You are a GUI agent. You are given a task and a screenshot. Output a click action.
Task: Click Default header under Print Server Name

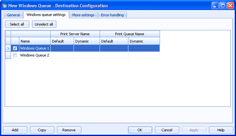pyautogui.click(x=62, y=41)
